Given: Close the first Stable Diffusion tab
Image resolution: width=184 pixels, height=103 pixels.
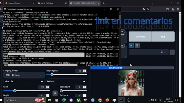Looking at the screenshot, I should tap(34, 3).
